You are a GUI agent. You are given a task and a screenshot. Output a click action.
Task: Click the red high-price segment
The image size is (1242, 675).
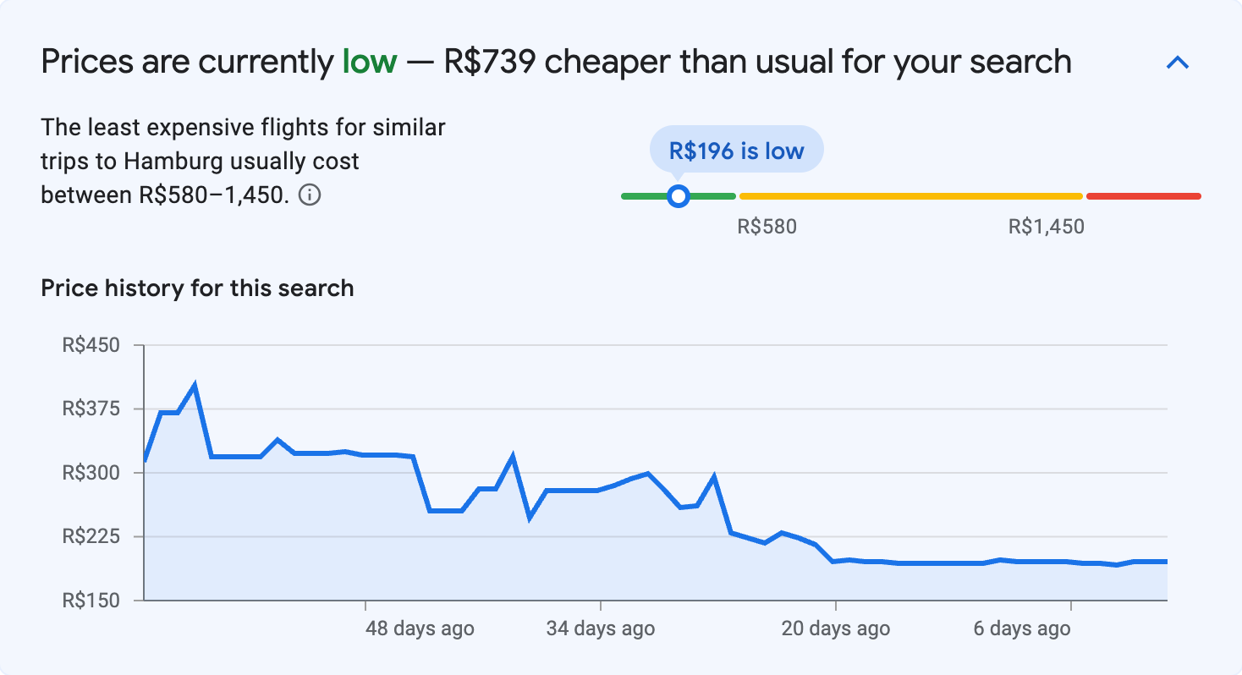click(1142, 195)
